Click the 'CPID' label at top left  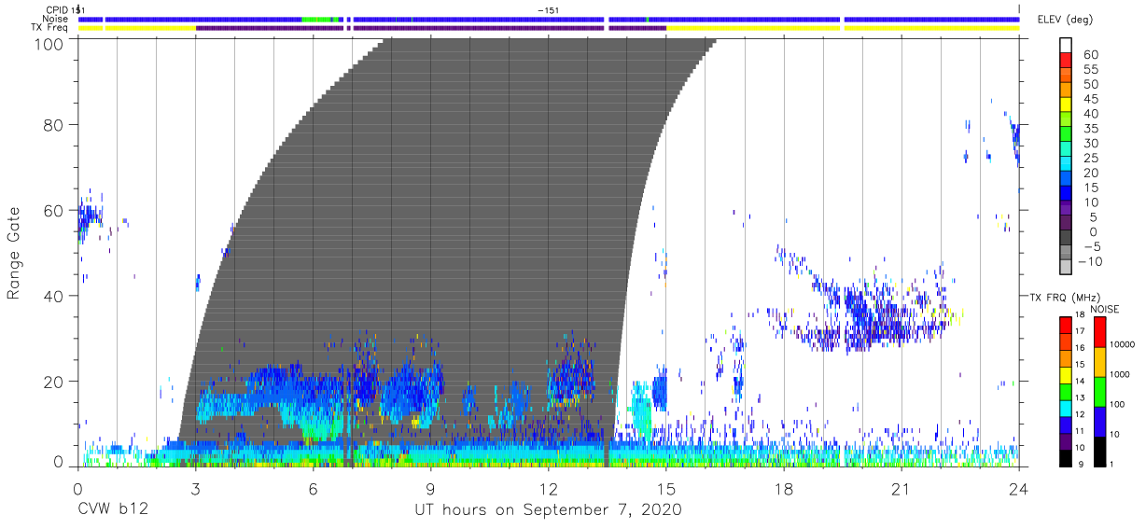pos(56,9)
